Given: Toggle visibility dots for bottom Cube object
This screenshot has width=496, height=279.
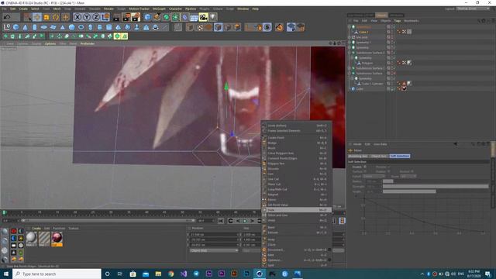Looking at the screenshot, I should pos(393,89).
